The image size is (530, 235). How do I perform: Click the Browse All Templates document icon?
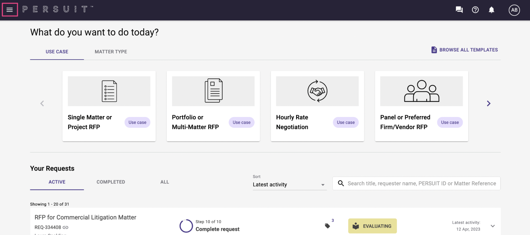coord(434,50)
